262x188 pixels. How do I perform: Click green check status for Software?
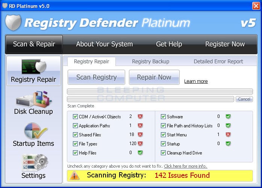pos(228,116)
